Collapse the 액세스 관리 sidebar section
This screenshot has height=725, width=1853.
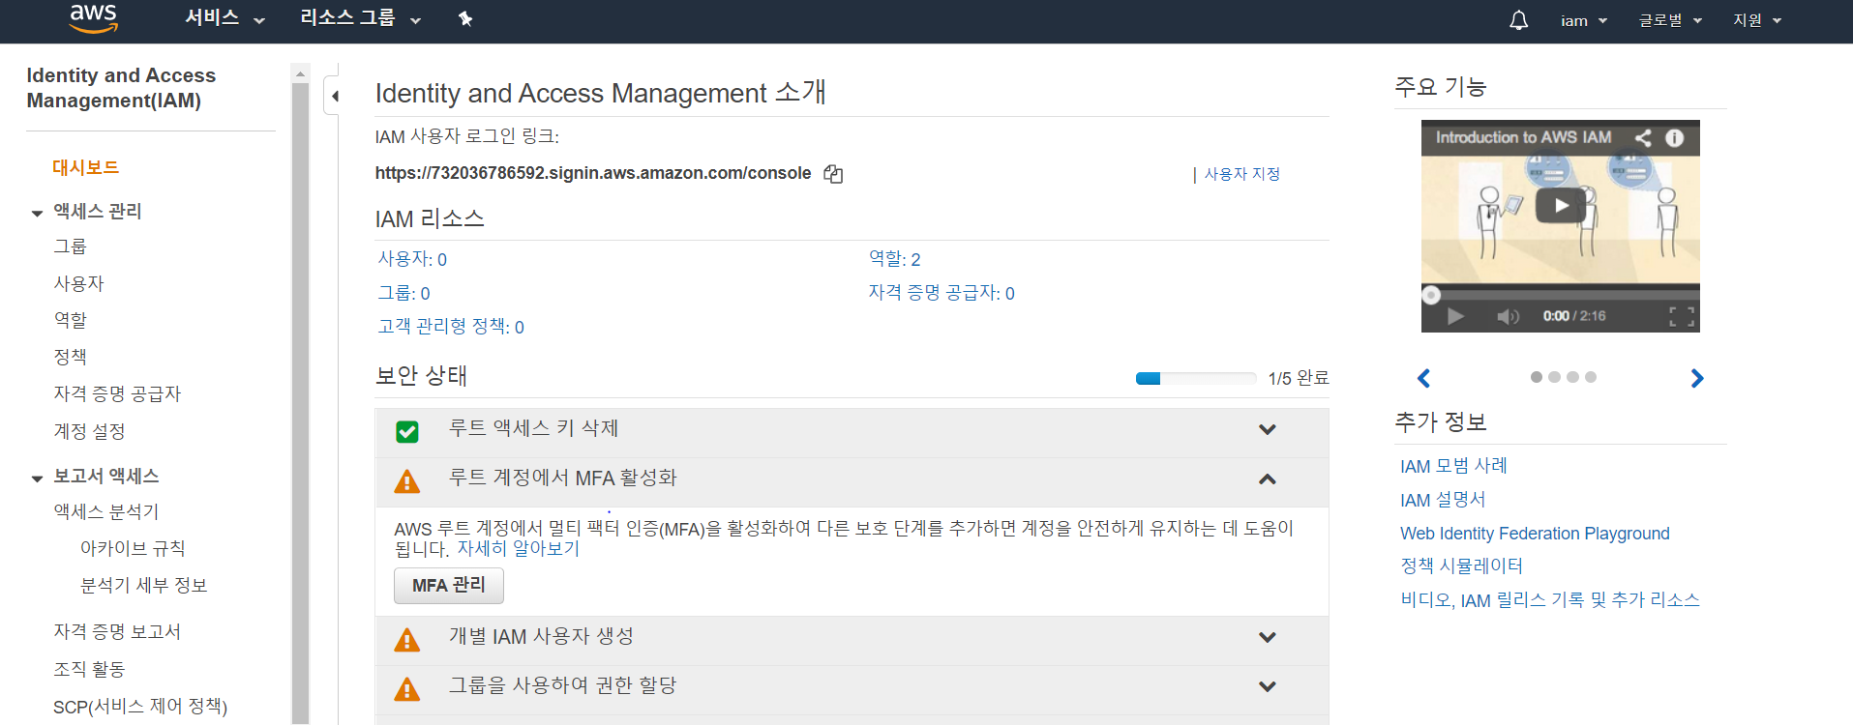[37, 213]
